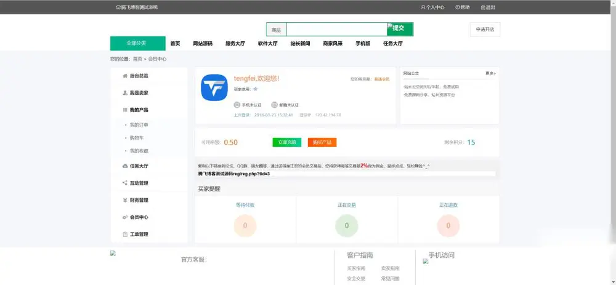The image size is (616, 285).
Task: Go to 首页 in the nav bar
Action: 175,44
